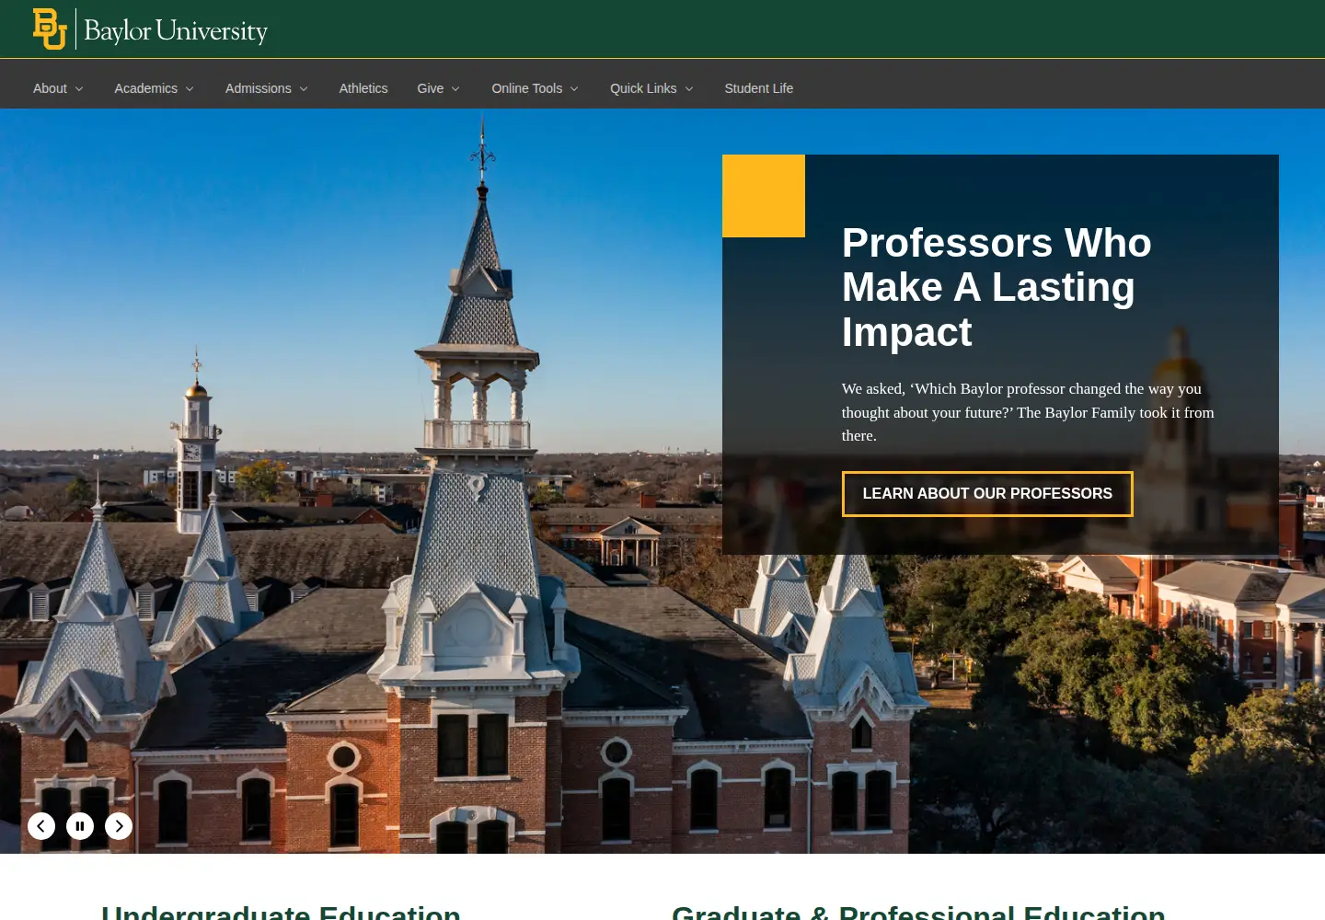Open Graduate & Professional Education heading
1325x920 pixels.
pos(918,913)
